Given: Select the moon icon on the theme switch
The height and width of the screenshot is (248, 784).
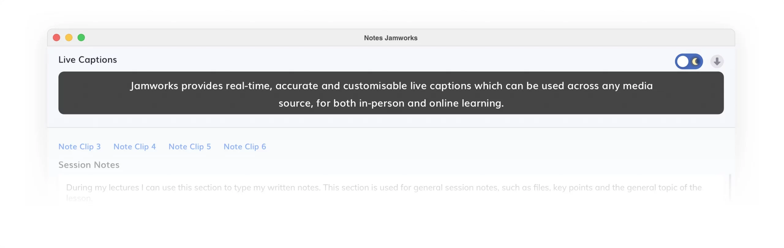Looking at the screenshot, I should (695, 61).
